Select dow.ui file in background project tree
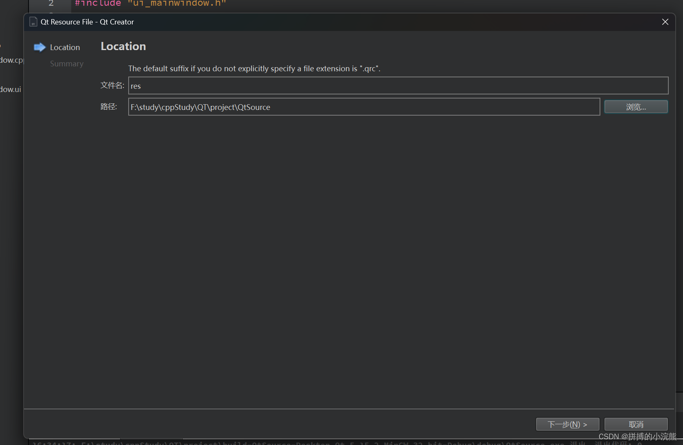683x445 pixels. [x=11, y=89]
